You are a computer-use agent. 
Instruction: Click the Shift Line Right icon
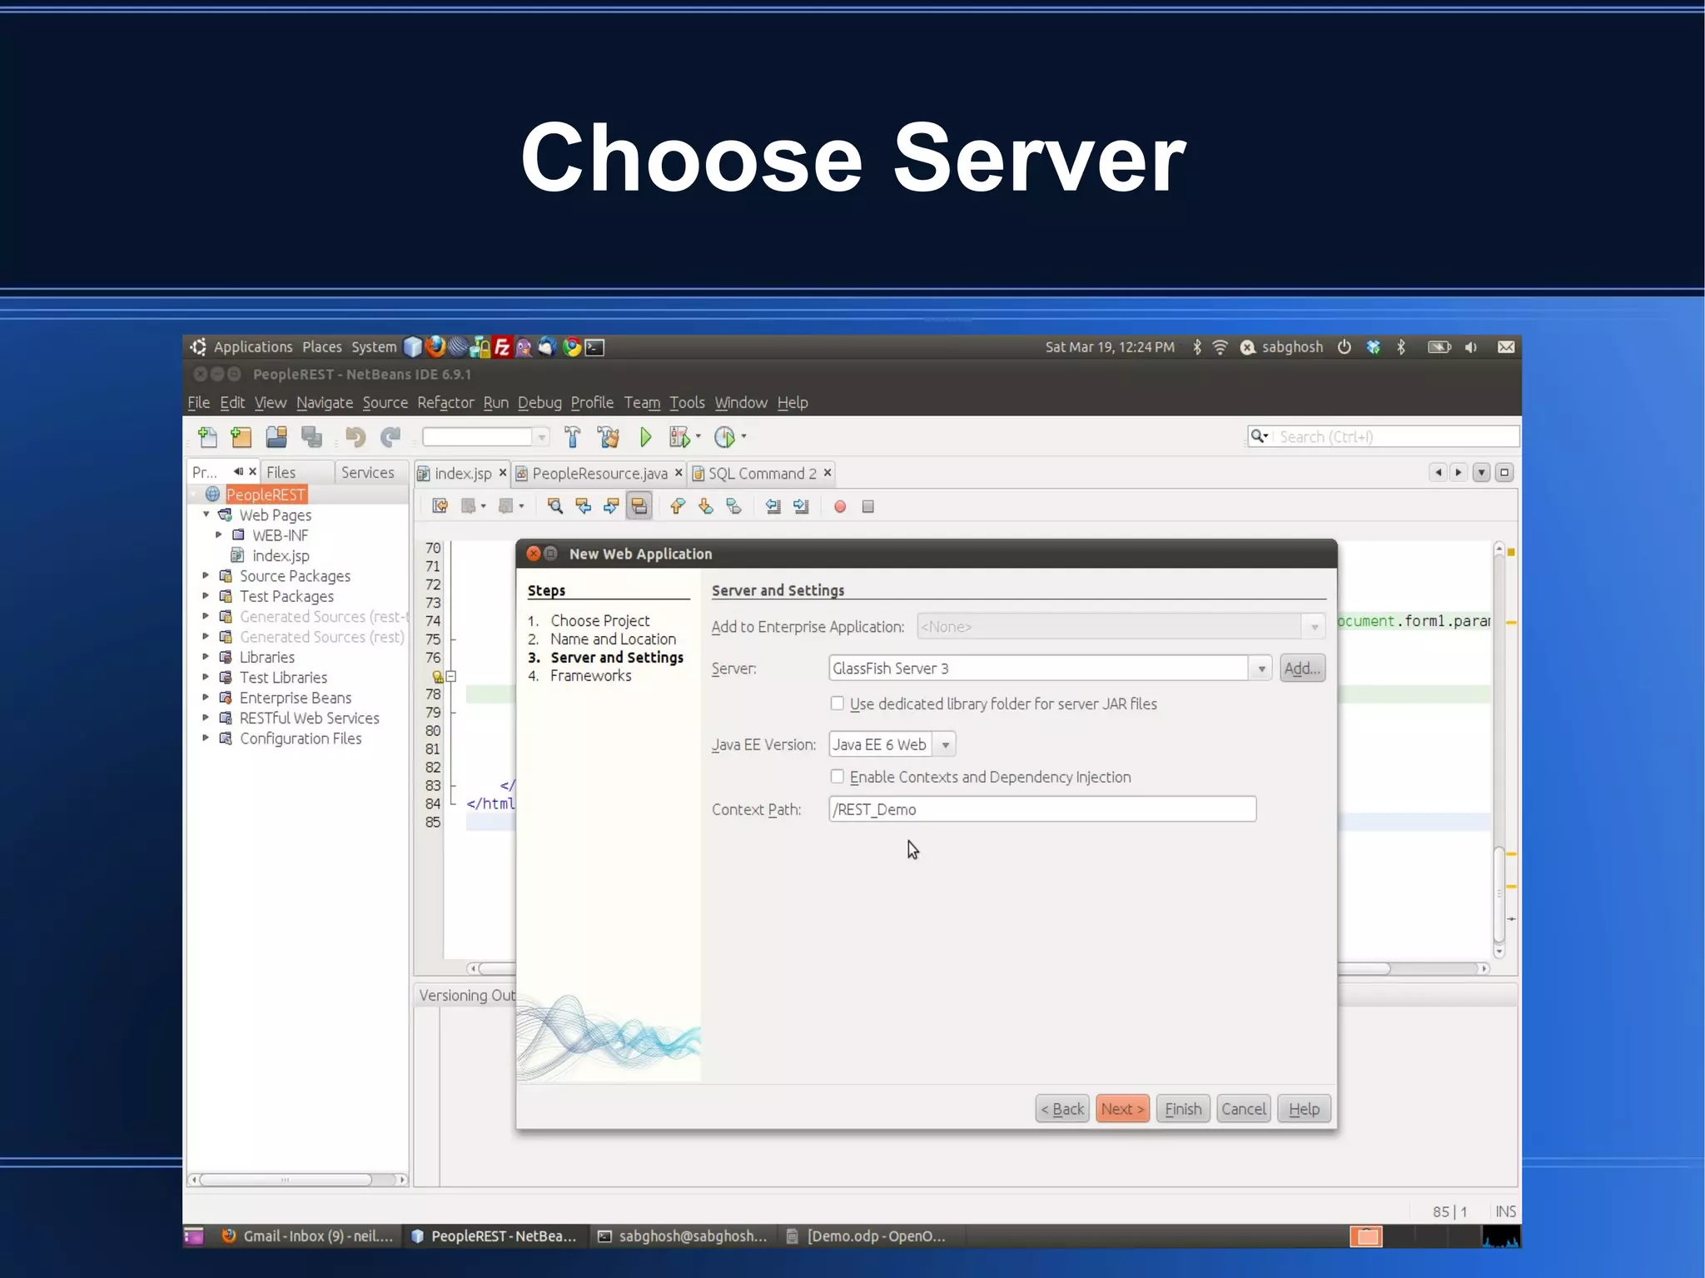tap(801, 506)
